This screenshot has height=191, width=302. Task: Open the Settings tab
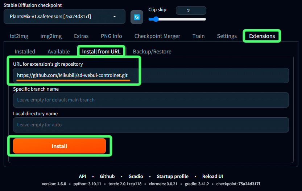pyautogui.click(x=227, y=36)
